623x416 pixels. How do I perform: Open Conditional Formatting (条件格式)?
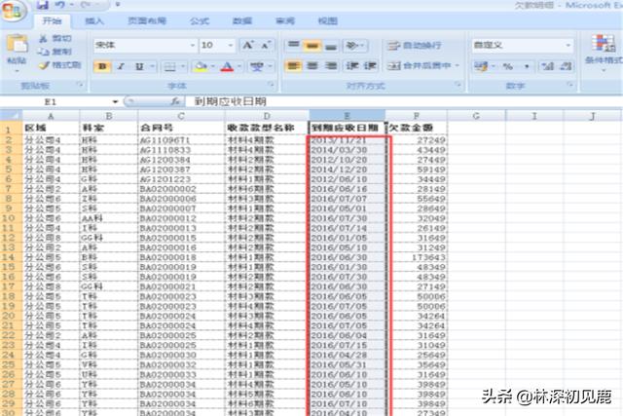pos(604,52)
